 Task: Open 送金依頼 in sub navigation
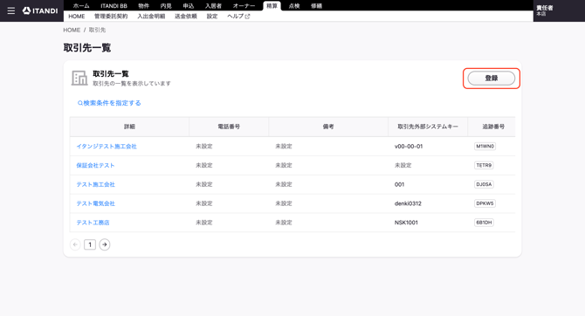point(186,16)
